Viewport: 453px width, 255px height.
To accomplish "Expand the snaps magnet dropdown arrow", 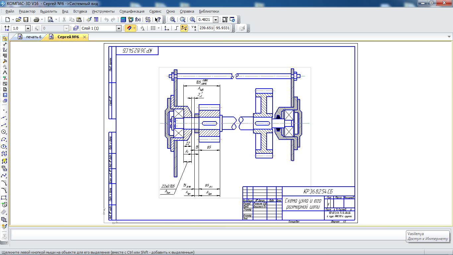I will 134,28.
